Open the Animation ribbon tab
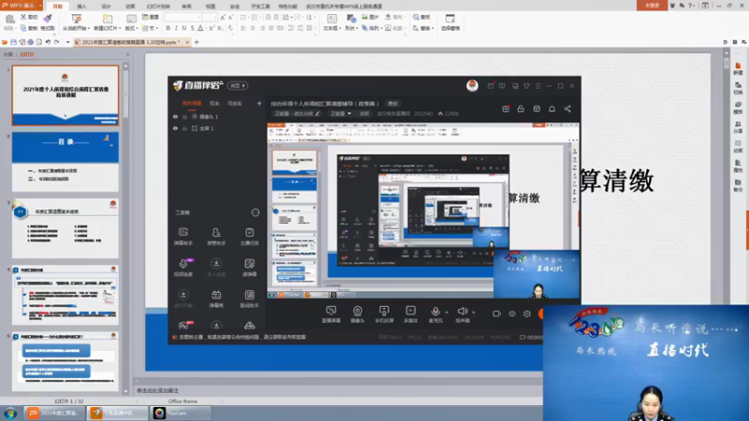 pos(130,7)
